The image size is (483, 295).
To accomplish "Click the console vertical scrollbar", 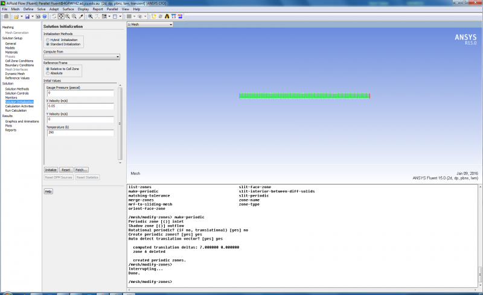I will click(480, 236).
